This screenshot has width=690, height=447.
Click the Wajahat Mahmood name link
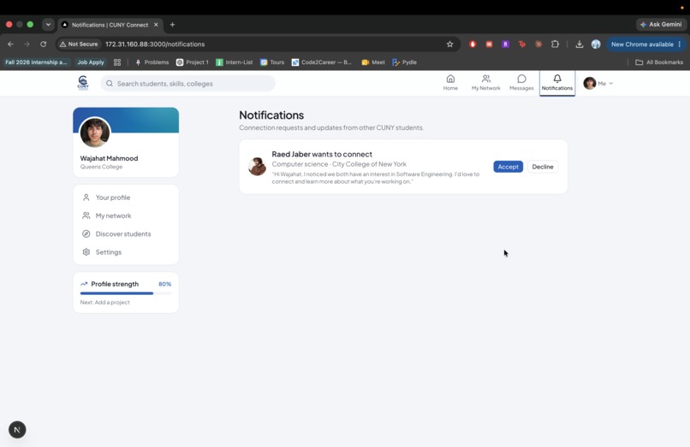click(x=109, y=158)
